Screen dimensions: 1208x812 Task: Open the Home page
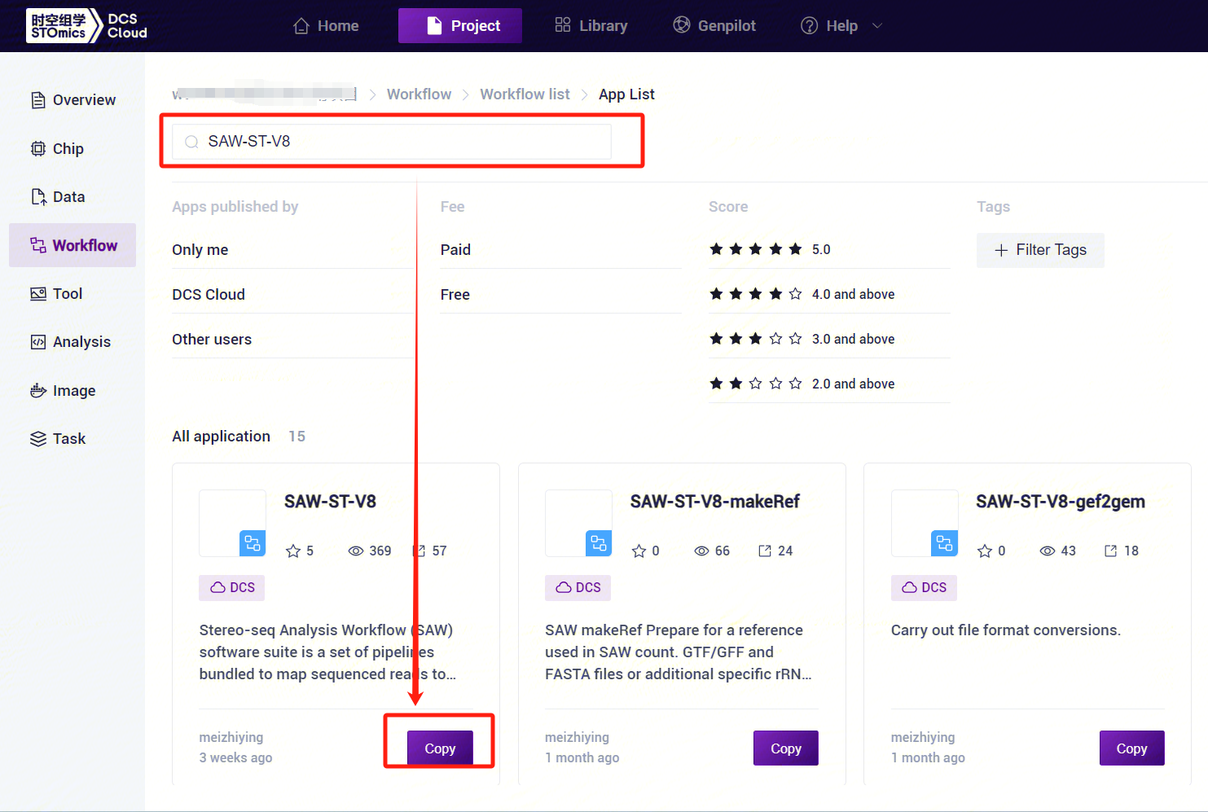(x=326, y=26)
